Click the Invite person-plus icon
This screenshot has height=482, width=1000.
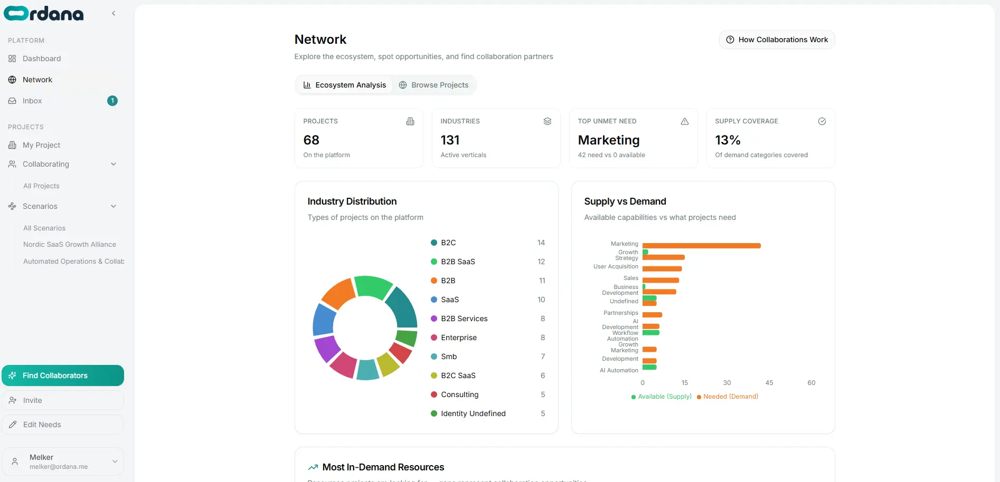pos(13,400)
